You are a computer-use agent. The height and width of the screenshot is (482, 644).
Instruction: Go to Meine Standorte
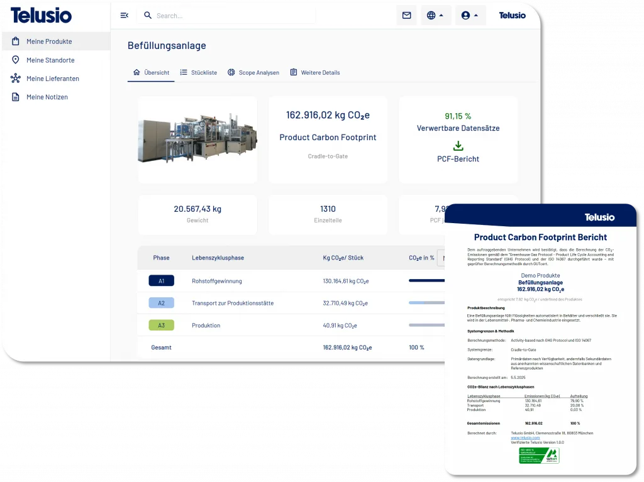[x=56, y=60]
